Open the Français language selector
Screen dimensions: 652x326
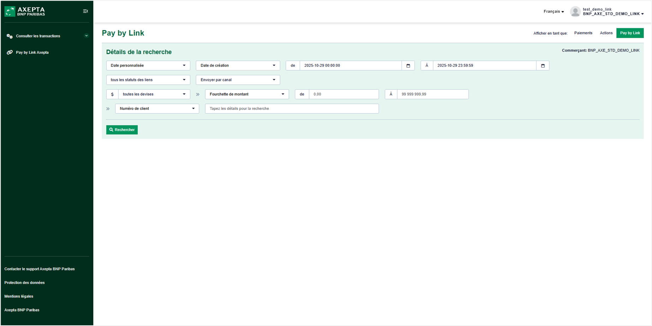[553, 12]
